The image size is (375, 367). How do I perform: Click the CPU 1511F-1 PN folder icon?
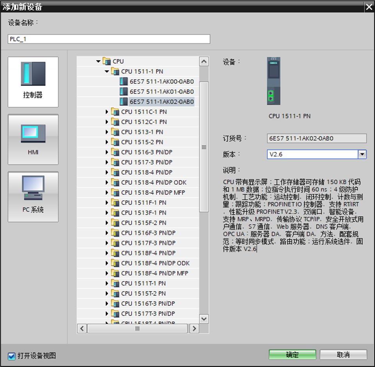pyautogui.click(x=115, y=203)
